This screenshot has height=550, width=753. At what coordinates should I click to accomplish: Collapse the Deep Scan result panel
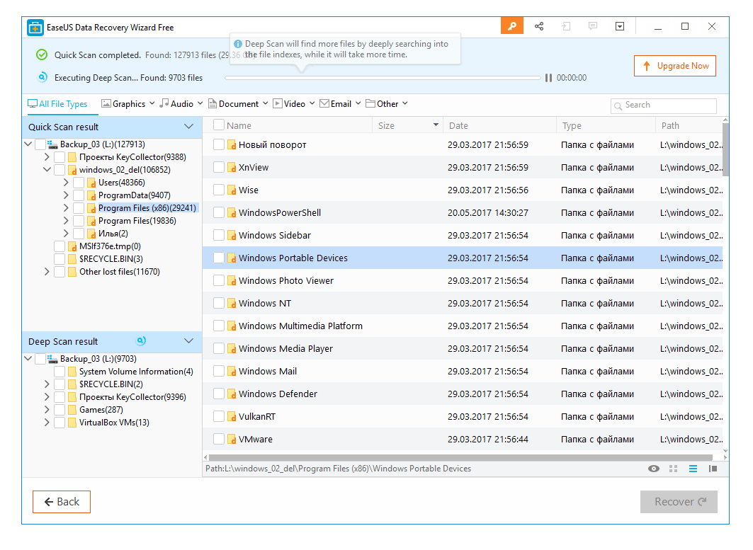click(188, 340)
